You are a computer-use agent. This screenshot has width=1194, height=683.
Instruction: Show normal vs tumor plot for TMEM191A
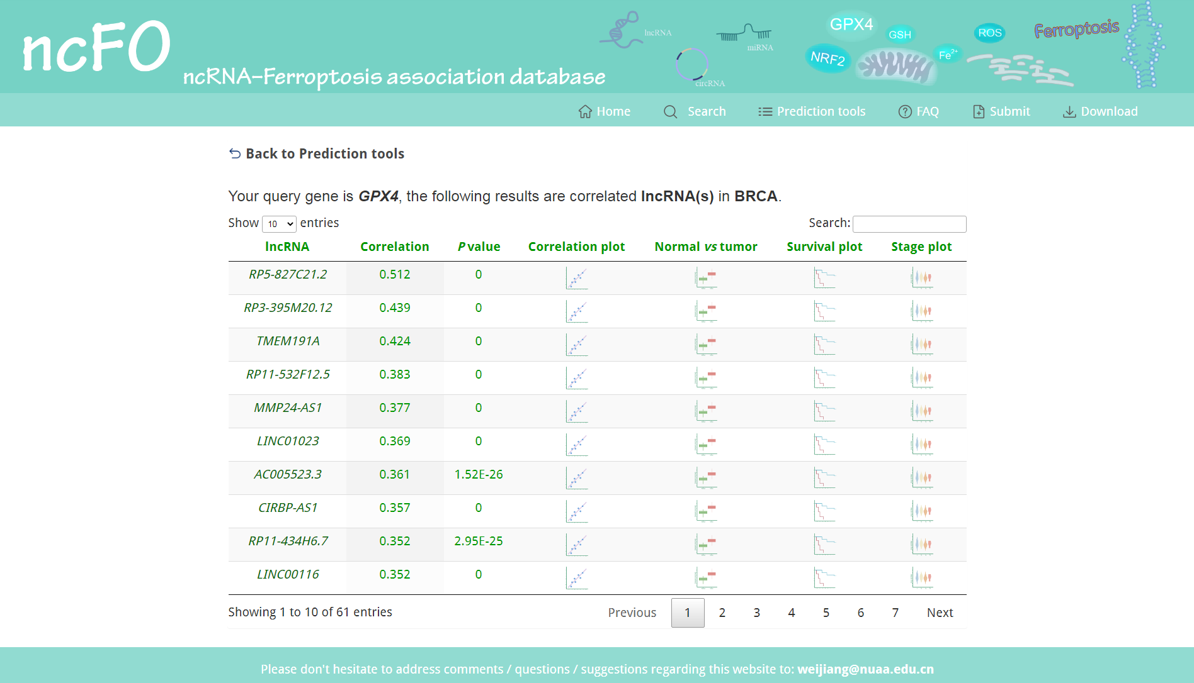(x=706, y=345)
